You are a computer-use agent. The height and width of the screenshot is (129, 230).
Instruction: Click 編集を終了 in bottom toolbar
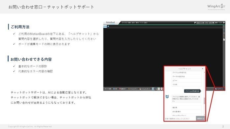tap(123, 89)
